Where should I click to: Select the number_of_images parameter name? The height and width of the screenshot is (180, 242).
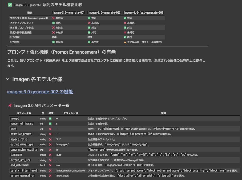tap(22, 124)
